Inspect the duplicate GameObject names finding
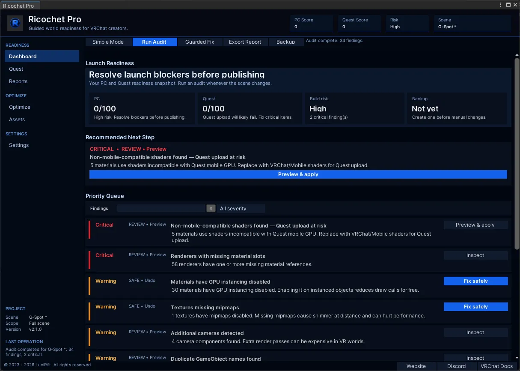 tap(475, 358)
